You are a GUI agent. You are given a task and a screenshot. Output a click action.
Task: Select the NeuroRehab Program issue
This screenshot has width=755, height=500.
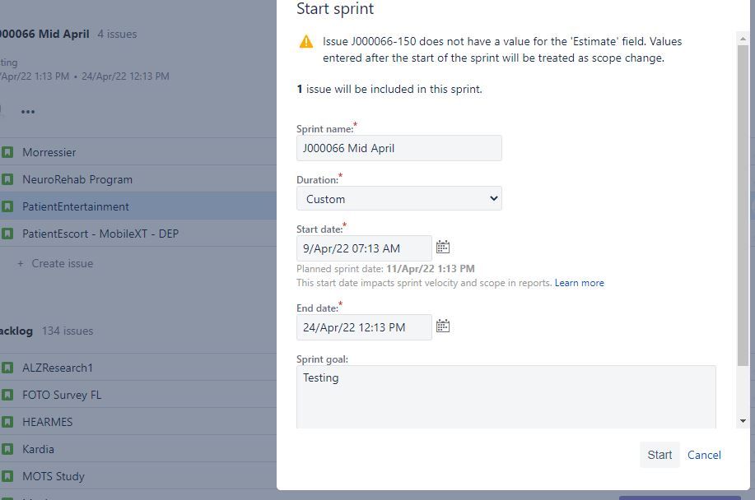138,179
